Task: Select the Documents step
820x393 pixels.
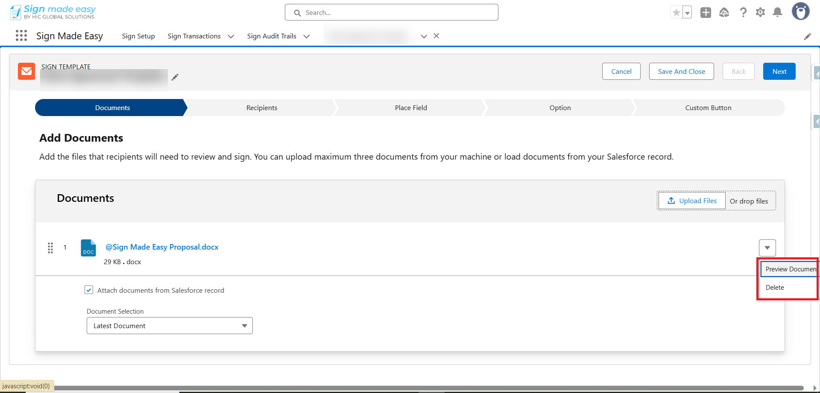Action: 112,108
